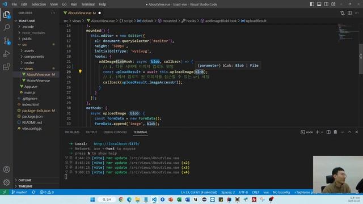
Task: Change line ending via CRLF status item
Action: [x=255, y=192]
